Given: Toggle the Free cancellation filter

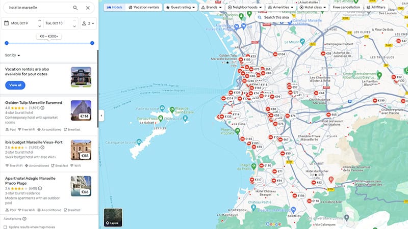Looking at the screenshot, I should pyautogui.click(x=346, y=8).
